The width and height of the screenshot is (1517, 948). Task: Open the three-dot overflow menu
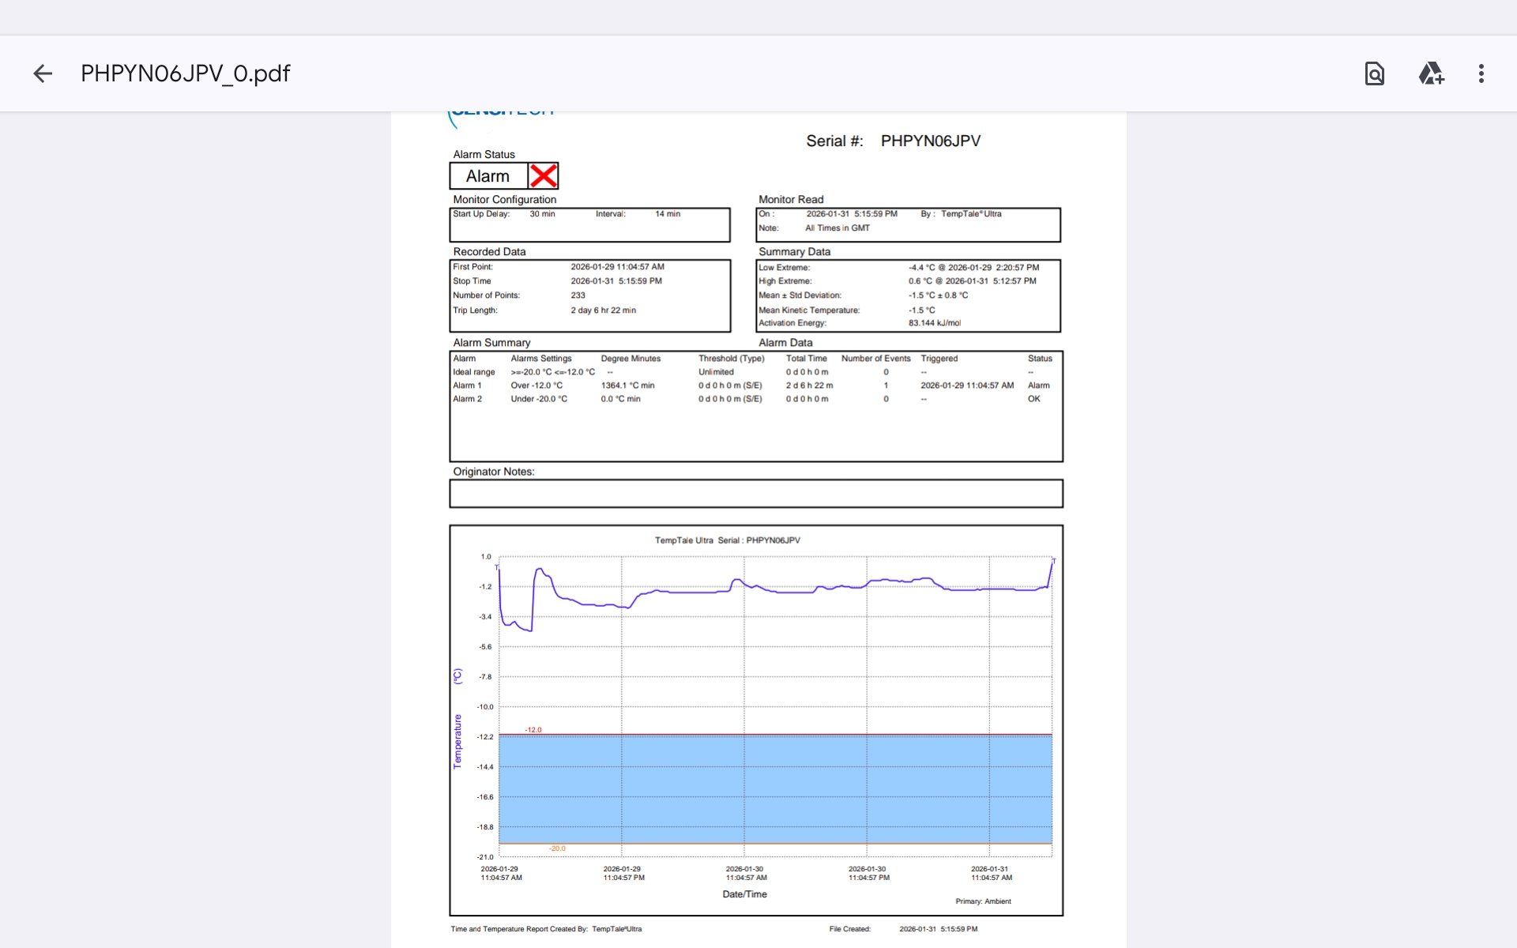(x=1481, y=73)
